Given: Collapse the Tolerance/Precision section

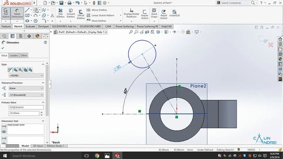Looking at the screenshot, I should coord(43,83).
